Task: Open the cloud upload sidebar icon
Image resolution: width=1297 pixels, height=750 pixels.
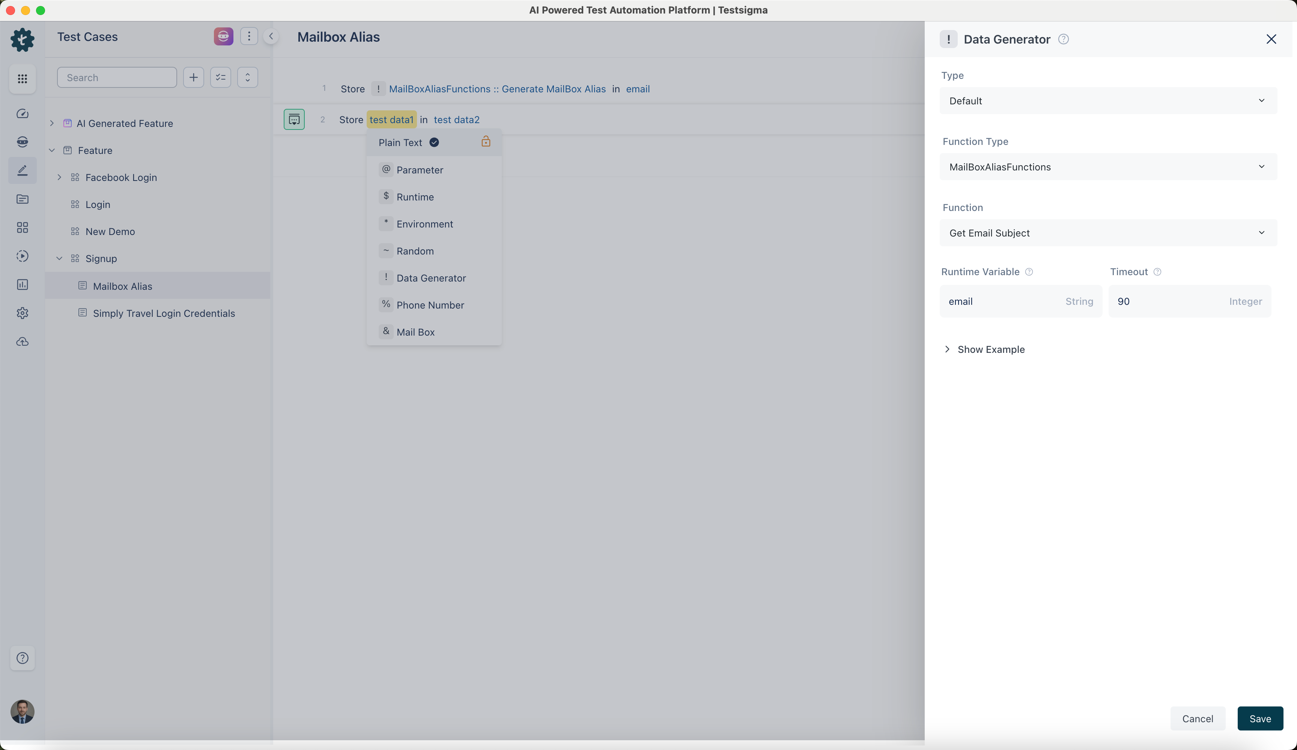Action: (x=22, y=342)
